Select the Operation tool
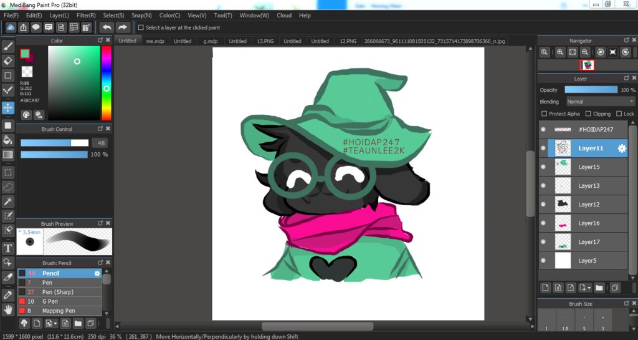Screen dimensions: 638x340 [x=7, y=262]
